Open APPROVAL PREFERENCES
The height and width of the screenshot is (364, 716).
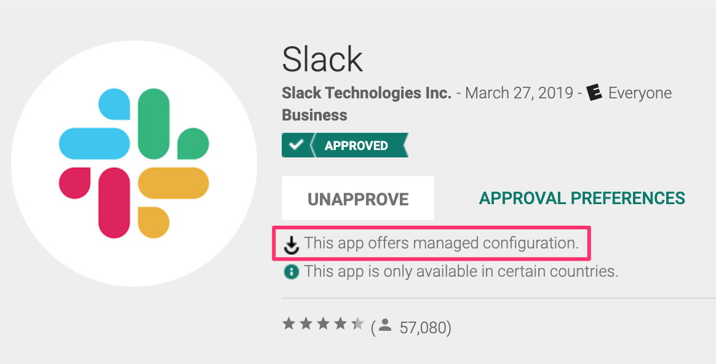[582, 199]
